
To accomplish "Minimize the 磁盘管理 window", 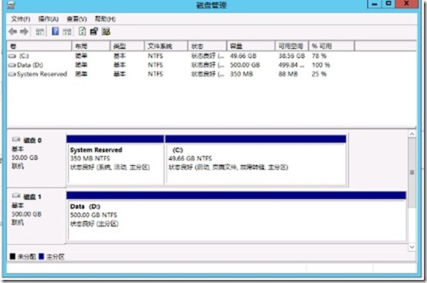I will (374, 4).
